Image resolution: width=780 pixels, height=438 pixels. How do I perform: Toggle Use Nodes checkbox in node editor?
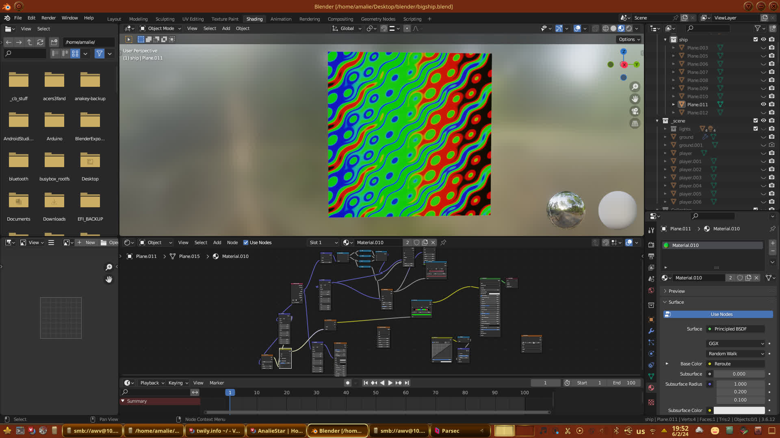pyautogui.click(x=246, y=243)
